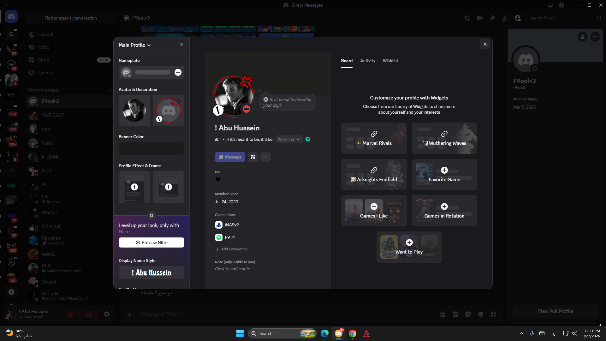Open Windows Start menu
Image resolution: width=606 pixels, height=341 pixels.
pyautogui.click(x=240, y=333)
